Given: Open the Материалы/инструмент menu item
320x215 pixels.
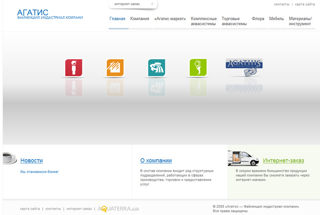Looking at the screenshot, I should (300, 21).
